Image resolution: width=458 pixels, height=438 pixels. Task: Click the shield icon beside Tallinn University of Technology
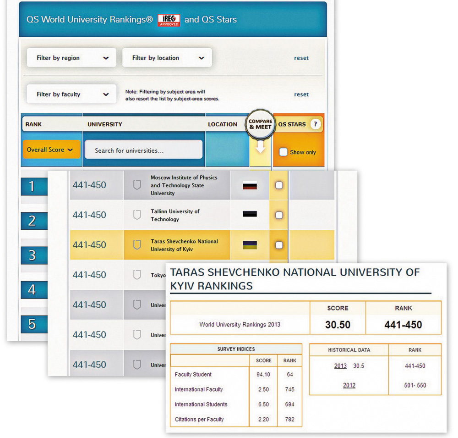pyautogui.click(x=136, y=215)
